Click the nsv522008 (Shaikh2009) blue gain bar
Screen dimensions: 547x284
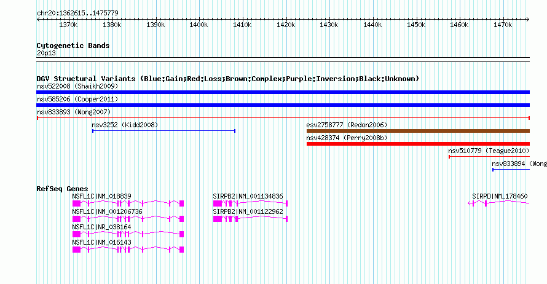(283, 92)
